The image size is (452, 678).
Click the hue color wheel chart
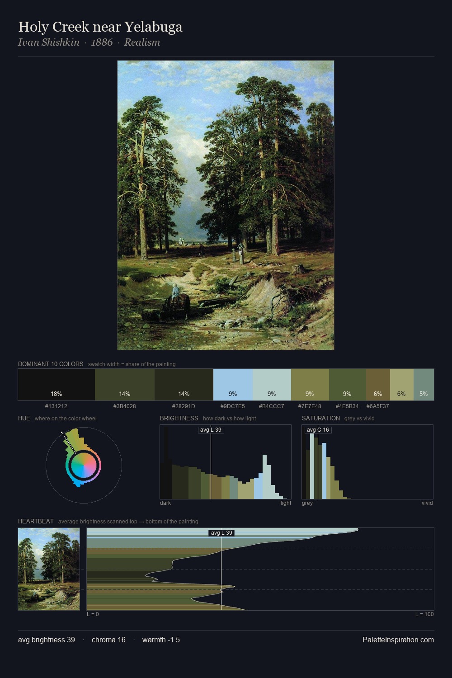84,465
